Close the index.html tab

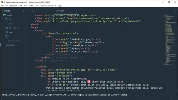coord(76,11)
